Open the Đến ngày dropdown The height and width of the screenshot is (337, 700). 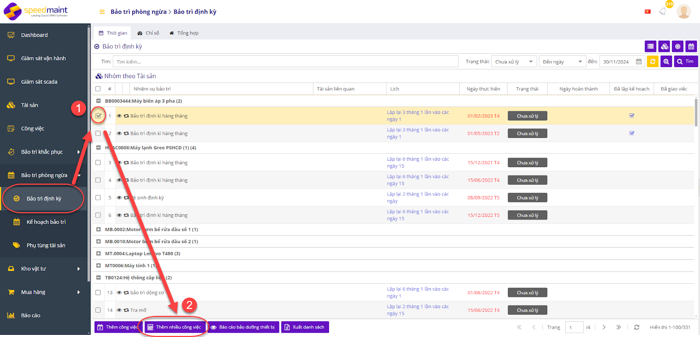(563, 62)
